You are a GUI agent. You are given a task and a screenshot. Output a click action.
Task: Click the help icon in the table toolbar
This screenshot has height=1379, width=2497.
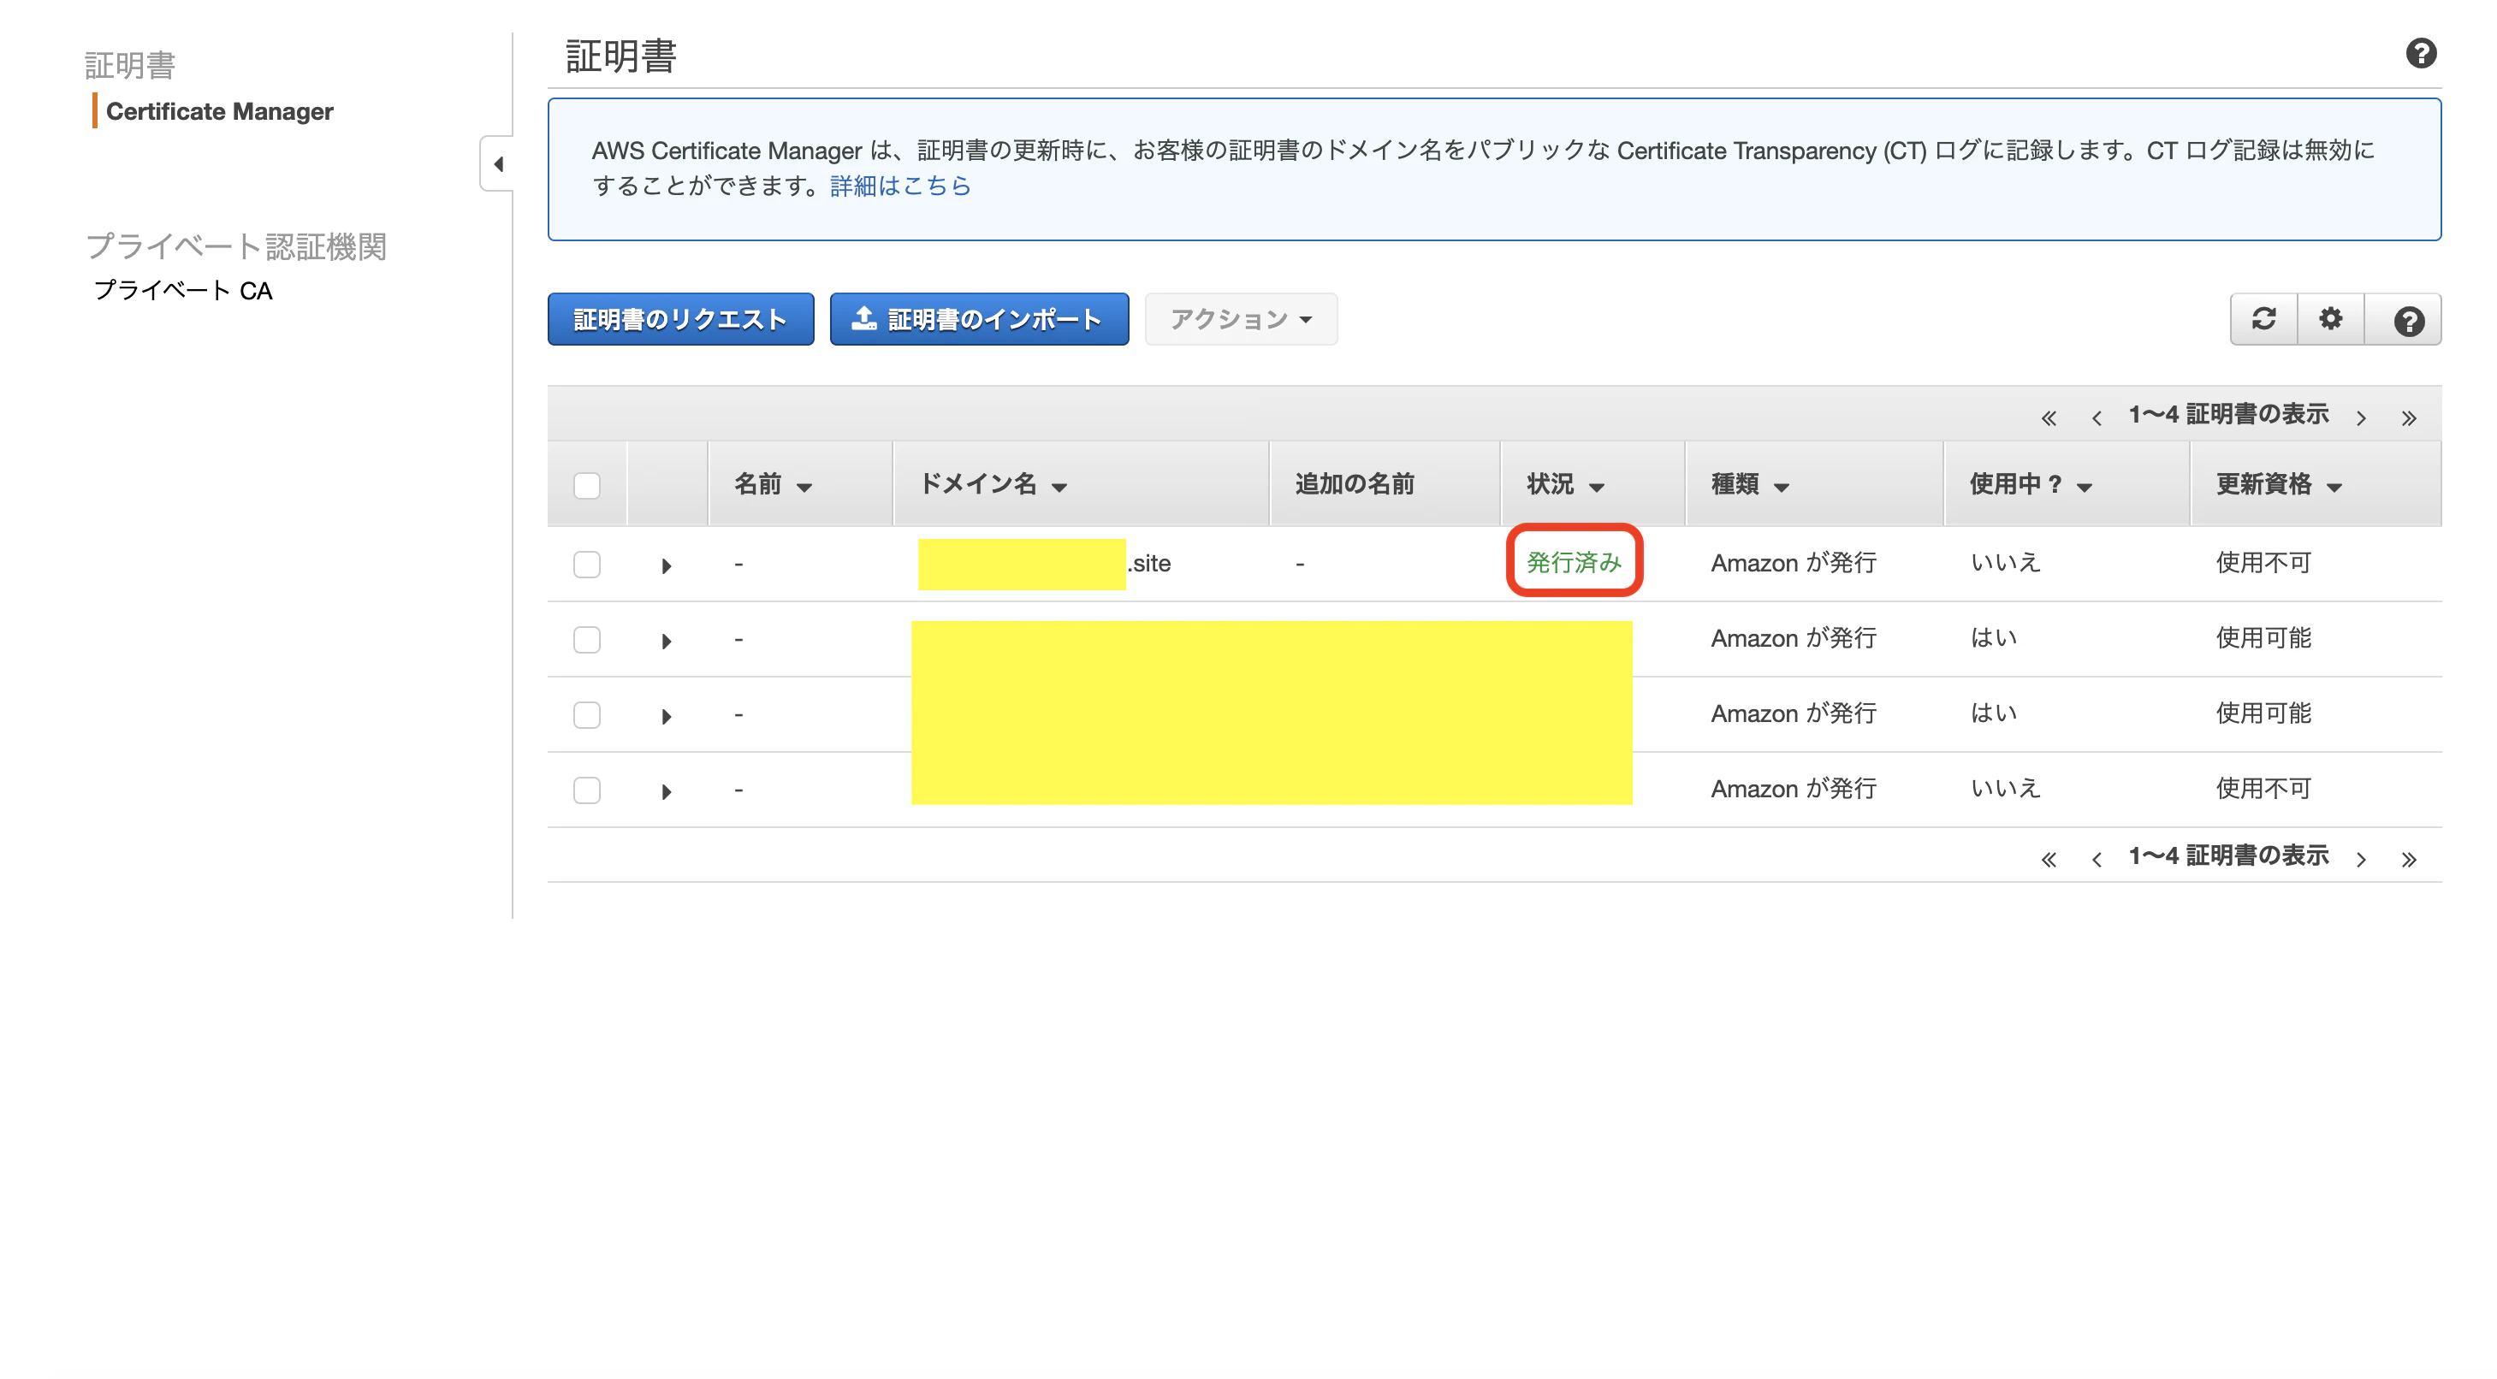2408,320
